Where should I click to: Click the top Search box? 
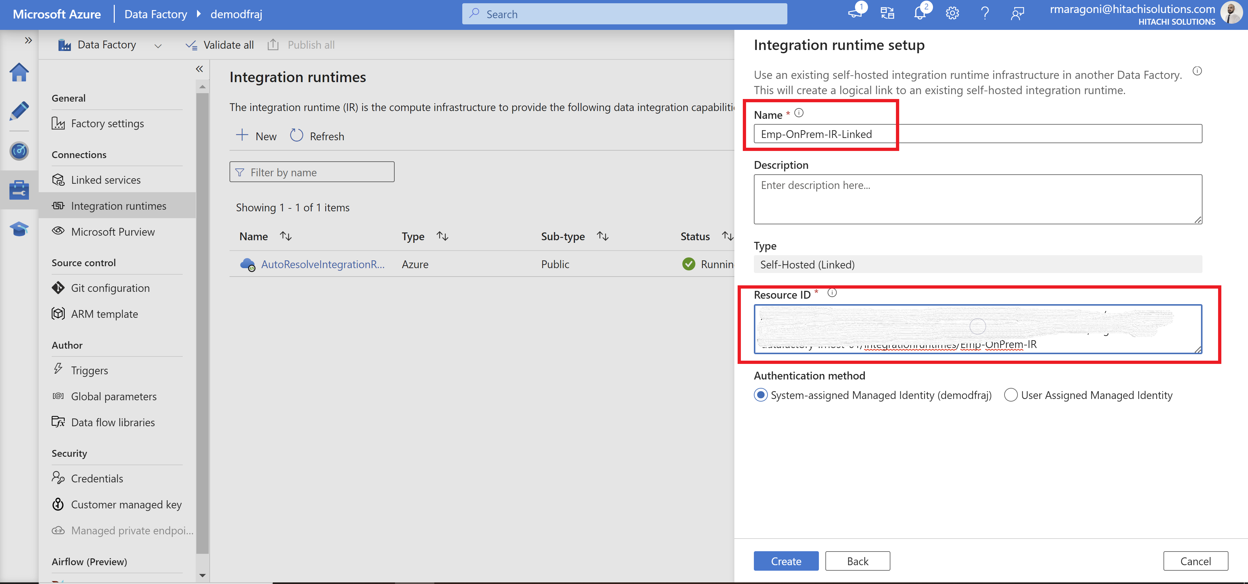click(x=624, y=14)
